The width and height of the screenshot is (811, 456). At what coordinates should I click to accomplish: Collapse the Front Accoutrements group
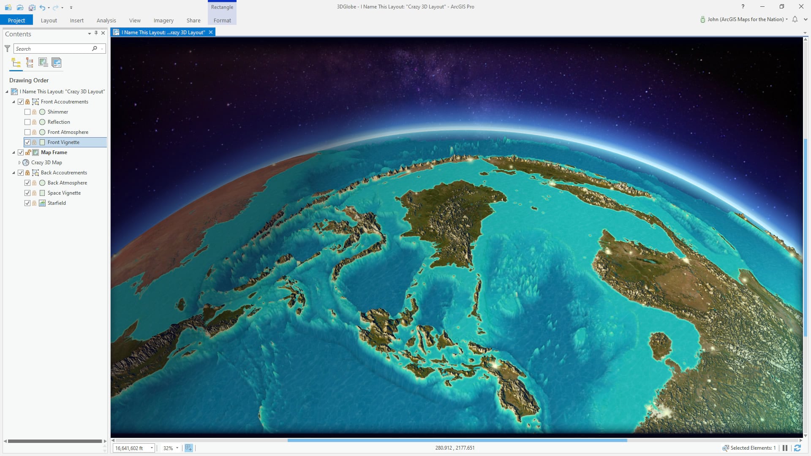tap(14, 102)
